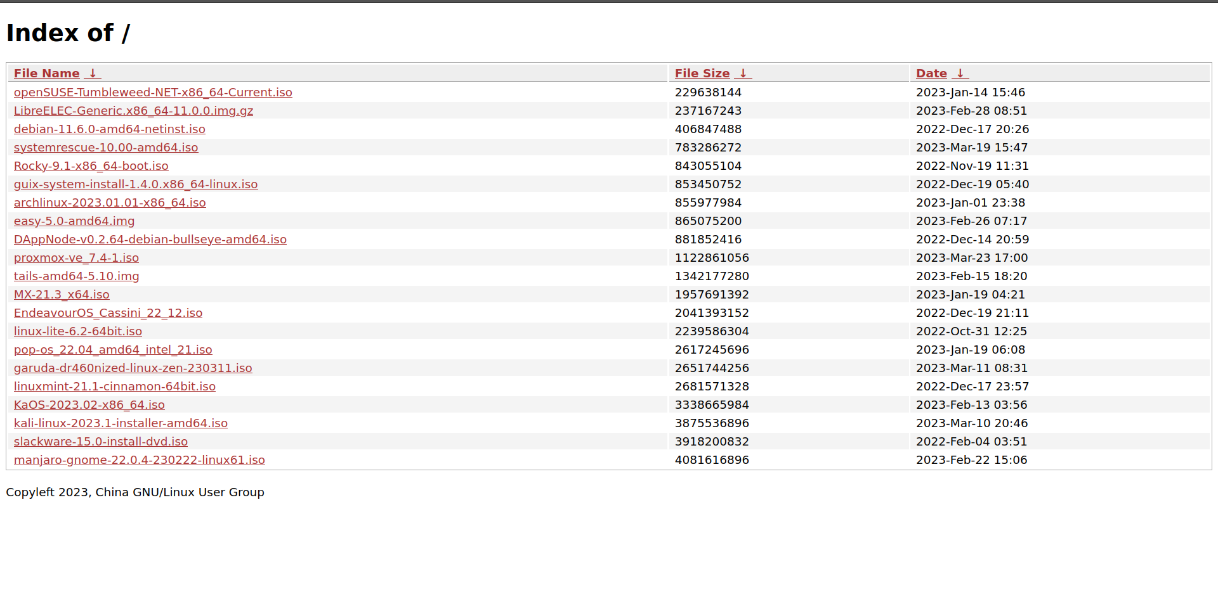The width and height of the screenshot is (1218, 597).
Task: Open kali-linux-2023.1-installer-amd64.iso link
Action: coord(121,423)
